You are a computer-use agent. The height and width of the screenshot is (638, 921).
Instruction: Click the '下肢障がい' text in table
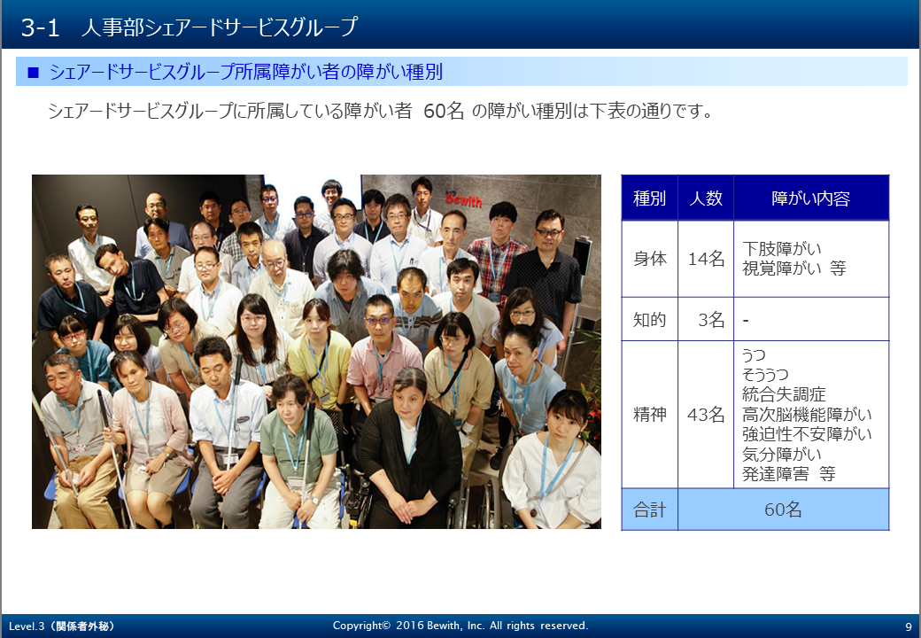782,248
